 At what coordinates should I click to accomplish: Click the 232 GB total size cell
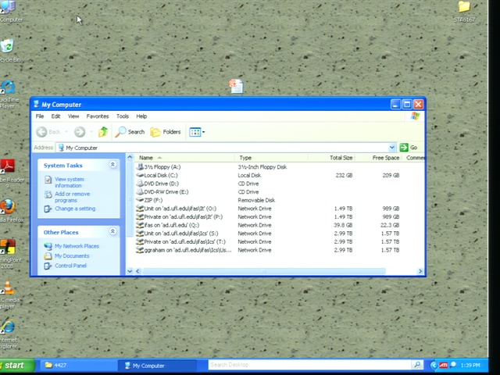[x=344, y=175]
